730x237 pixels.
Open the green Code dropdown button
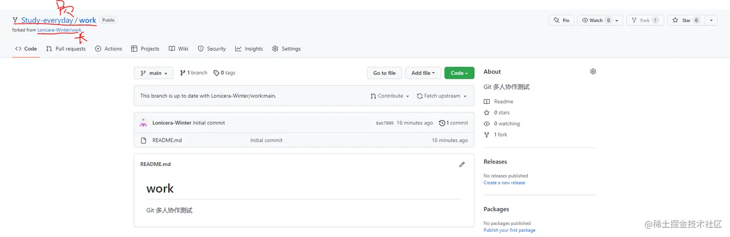(x=459, y=73)
